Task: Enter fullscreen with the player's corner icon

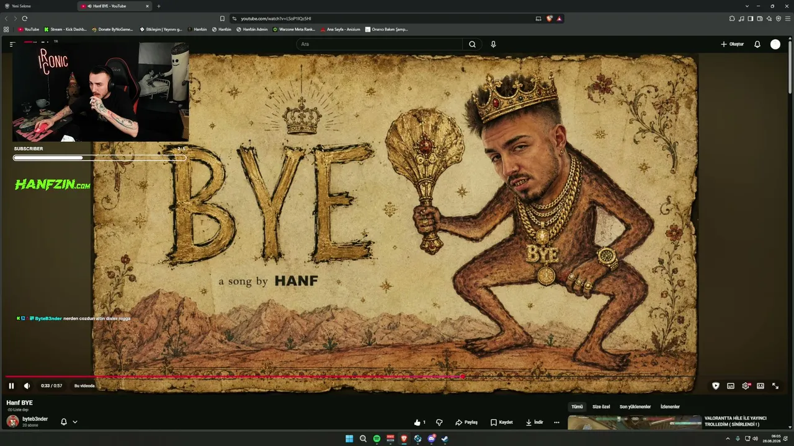Action: (x=775, y=386)
